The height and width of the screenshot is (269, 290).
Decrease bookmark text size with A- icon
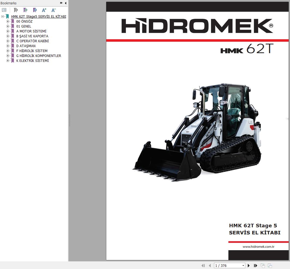click(x=53, y=10)
